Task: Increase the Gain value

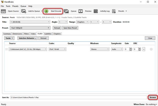Action: point(131,48)
